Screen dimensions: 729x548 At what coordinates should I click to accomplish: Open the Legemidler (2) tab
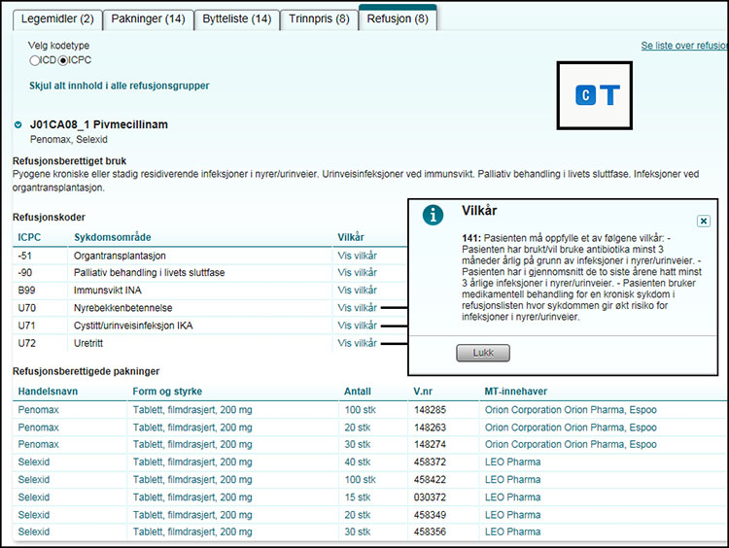(x=58, y=18)
